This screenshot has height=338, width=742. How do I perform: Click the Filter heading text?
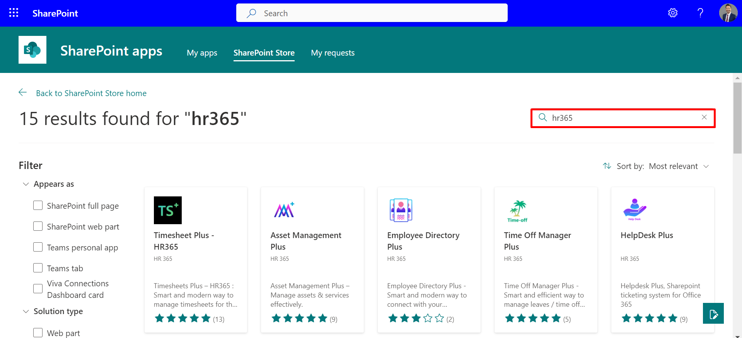click(x=31, y=166)
